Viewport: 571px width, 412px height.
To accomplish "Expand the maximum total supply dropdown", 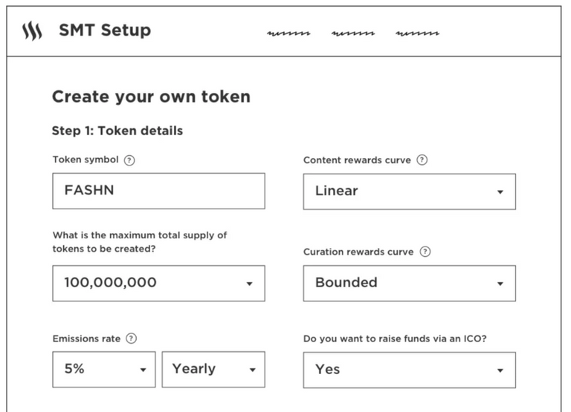I will click(159, 284).
